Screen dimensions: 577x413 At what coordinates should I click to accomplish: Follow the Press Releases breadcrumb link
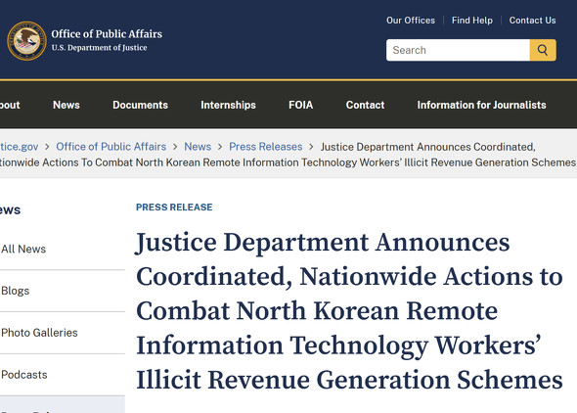pos(266,147)
